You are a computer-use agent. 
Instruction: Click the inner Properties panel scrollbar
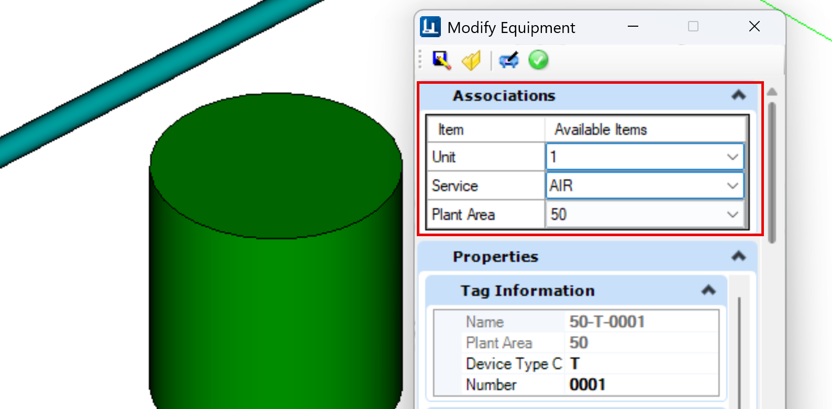[x=739, y=352]
